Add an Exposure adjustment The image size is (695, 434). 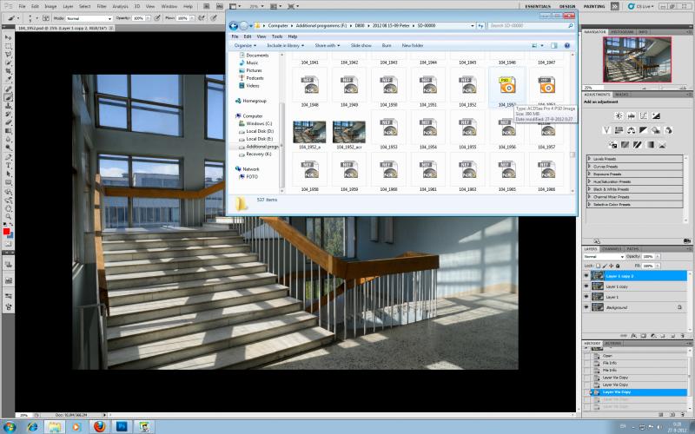coord(656,116)
